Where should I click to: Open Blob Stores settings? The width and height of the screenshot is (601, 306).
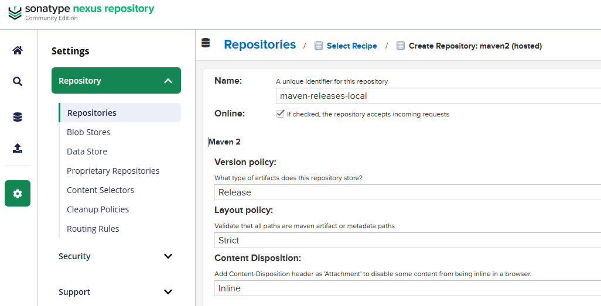point(88,132)
